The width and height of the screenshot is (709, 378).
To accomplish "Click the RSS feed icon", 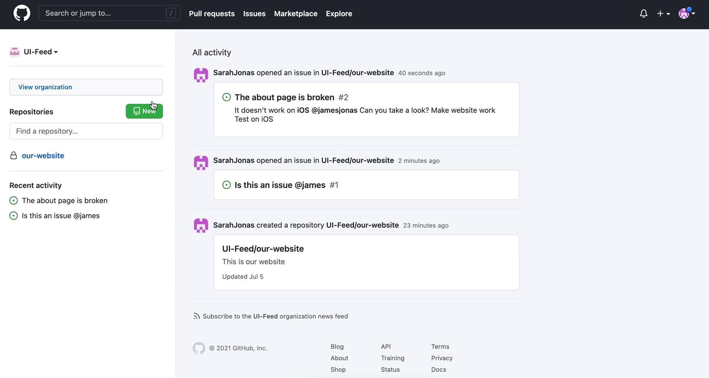I will point(196,316).
